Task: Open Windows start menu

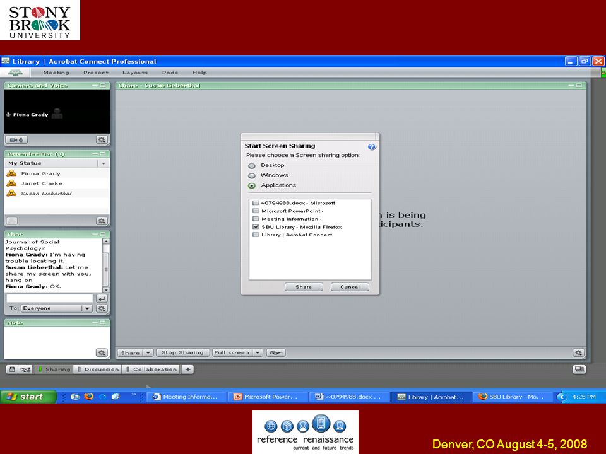Action: (28, 397)
